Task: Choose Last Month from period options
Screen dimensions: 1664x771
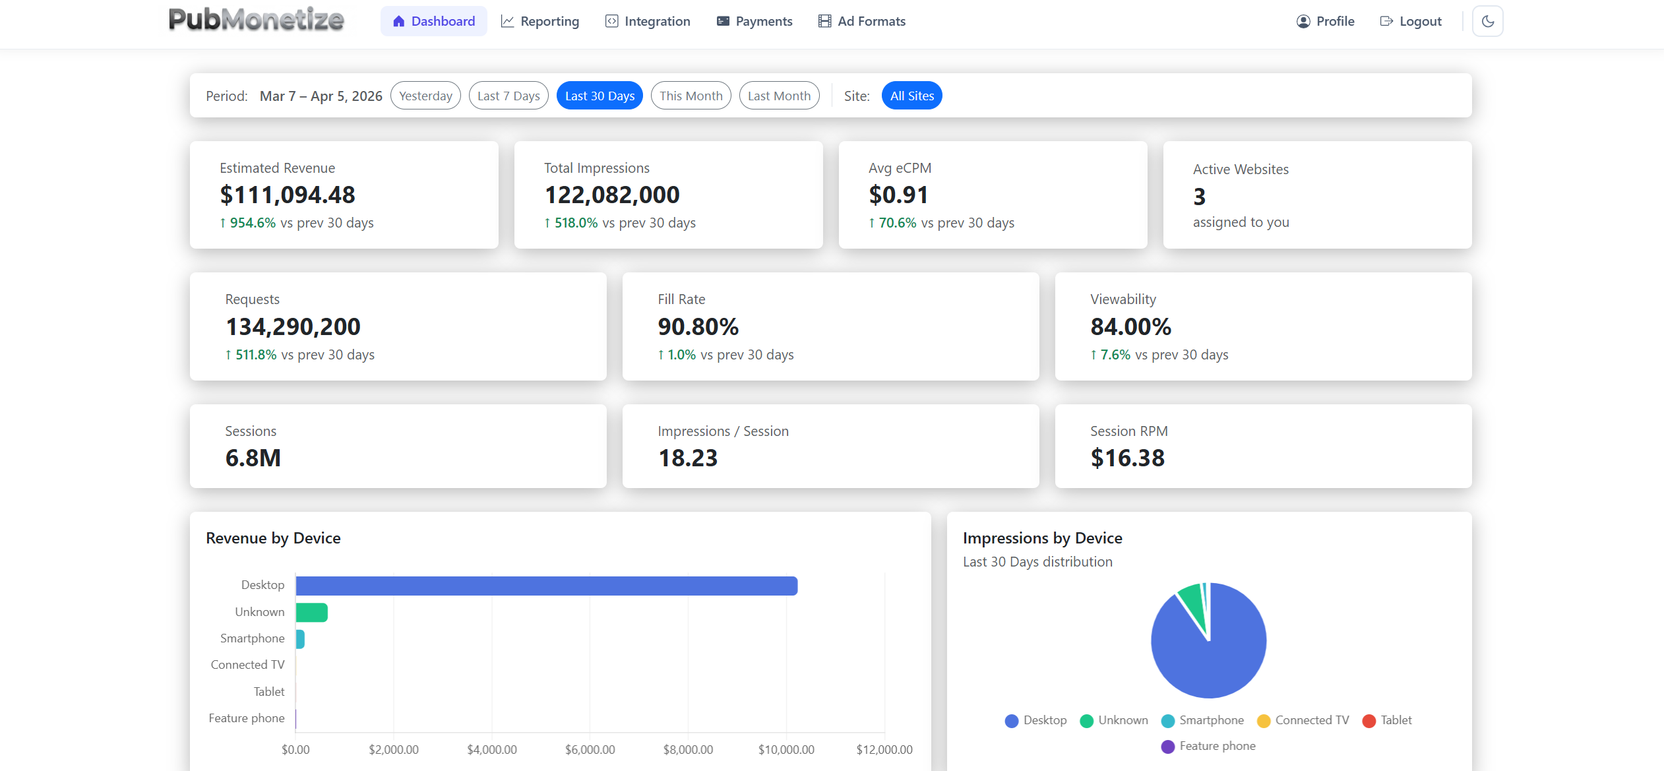Action: 779,95
